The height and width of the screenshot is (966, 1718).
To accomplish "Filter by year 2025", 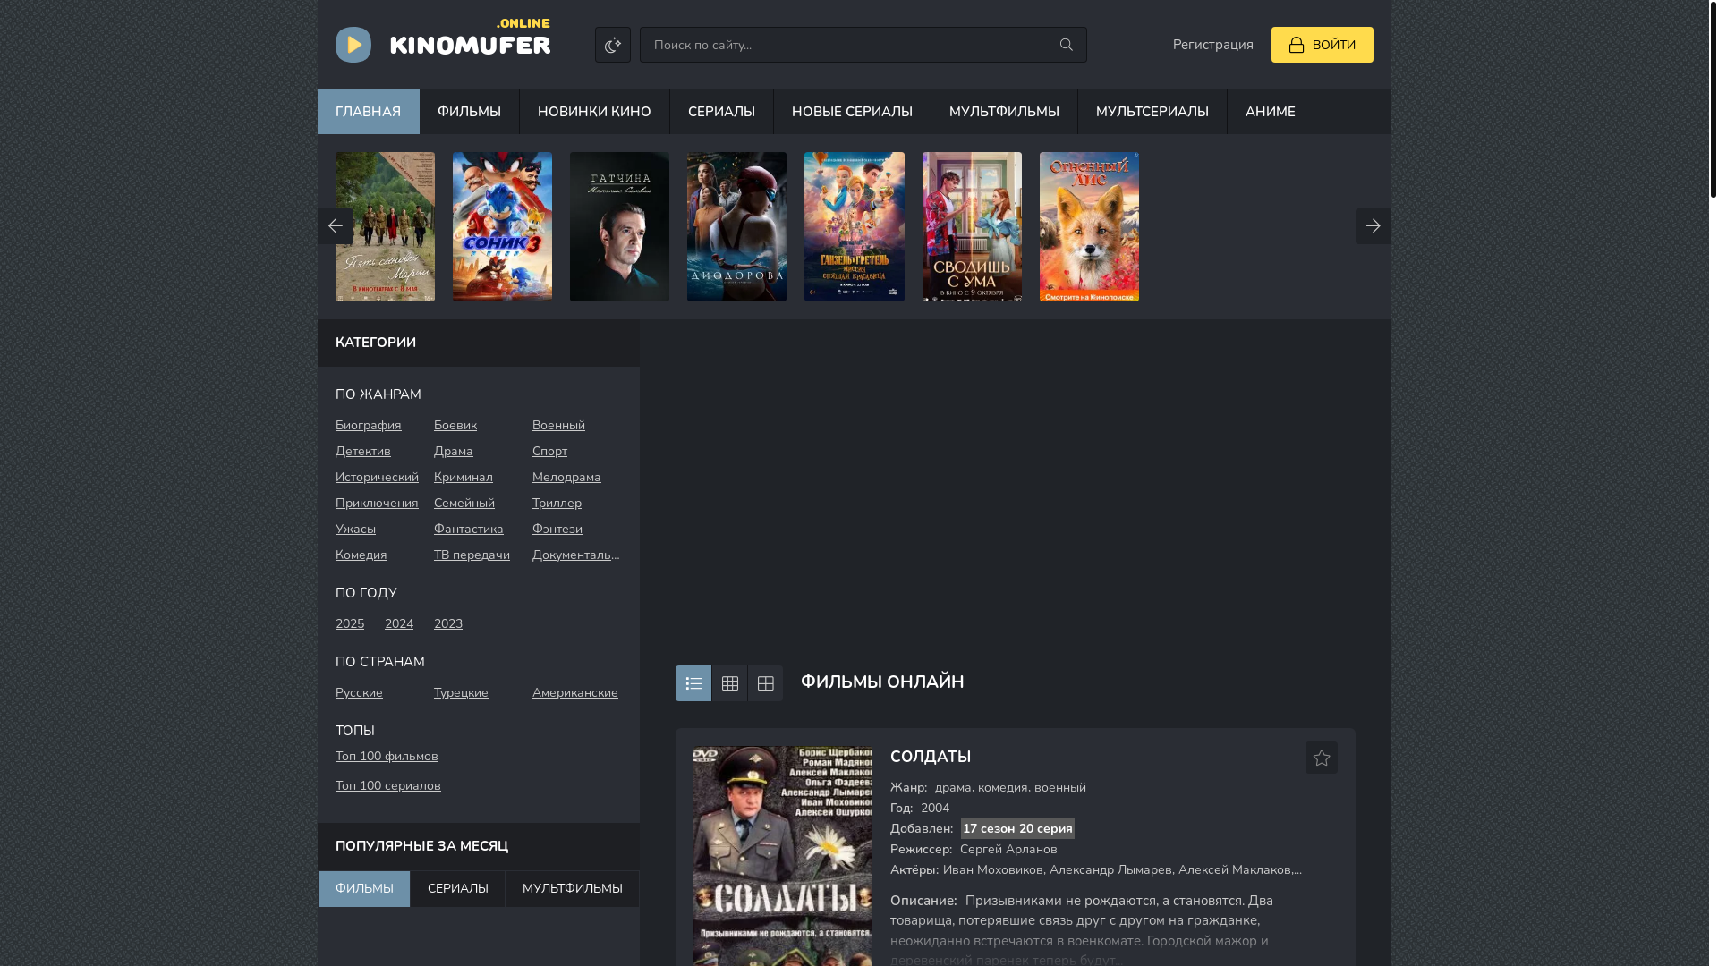I will (x=350, y=623).
